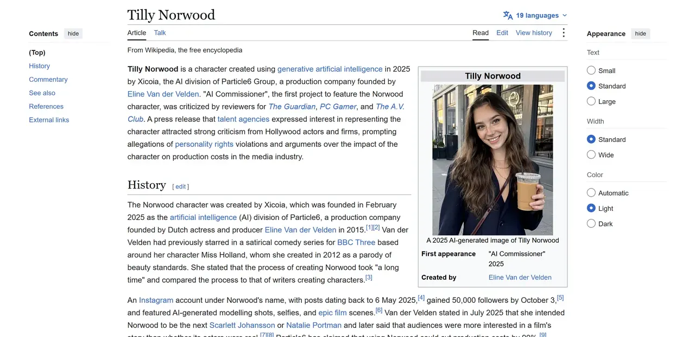
Task: Select the Dark color radio
Action: [591, 223]
